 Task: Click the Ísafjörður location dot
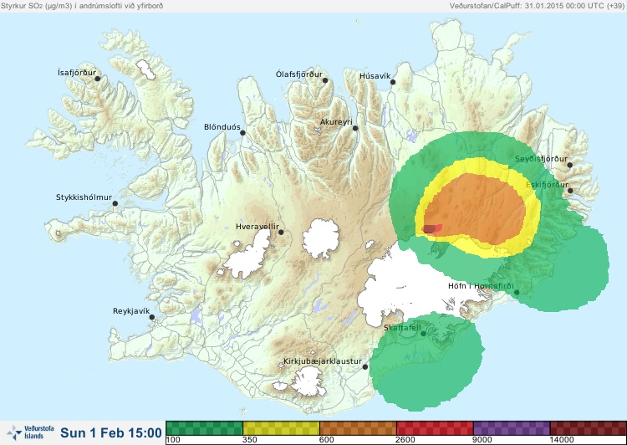tap(98, 79)
